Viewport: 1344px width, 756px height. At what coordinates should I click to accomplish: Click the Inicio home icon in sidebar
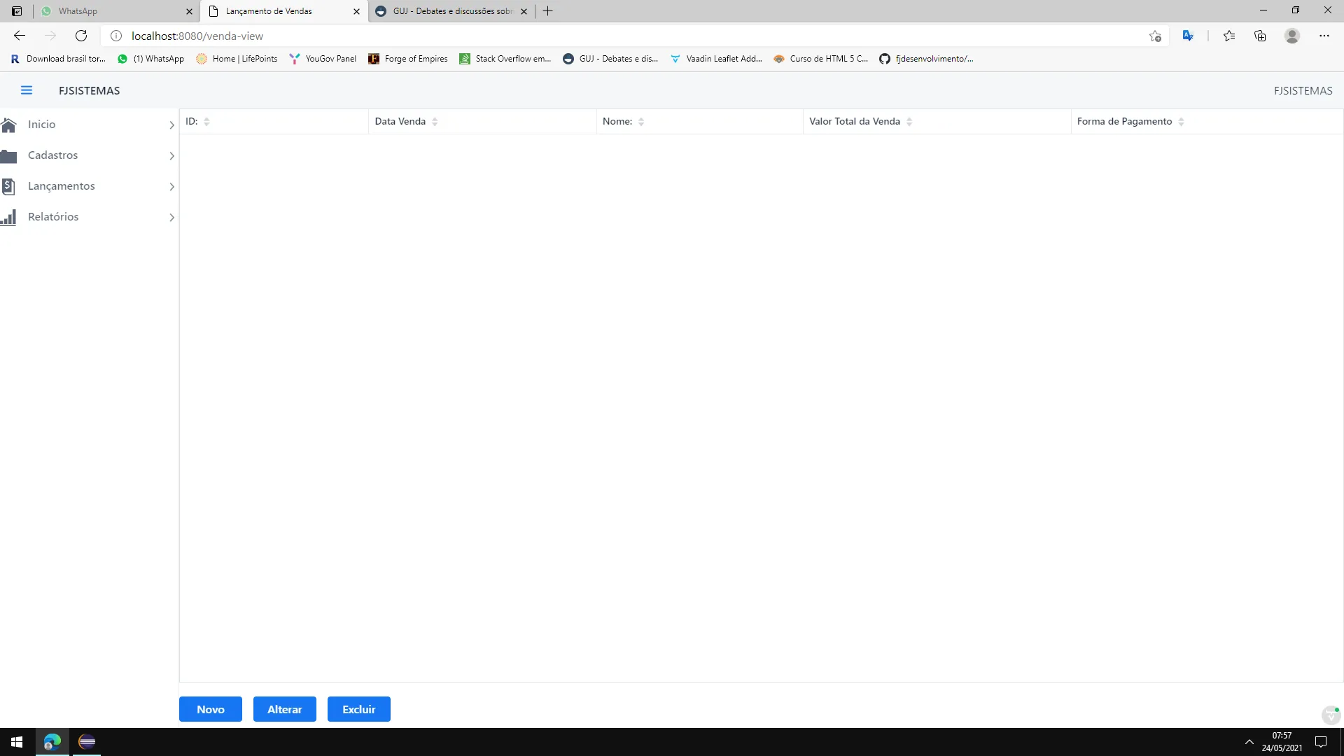(9, 125)
